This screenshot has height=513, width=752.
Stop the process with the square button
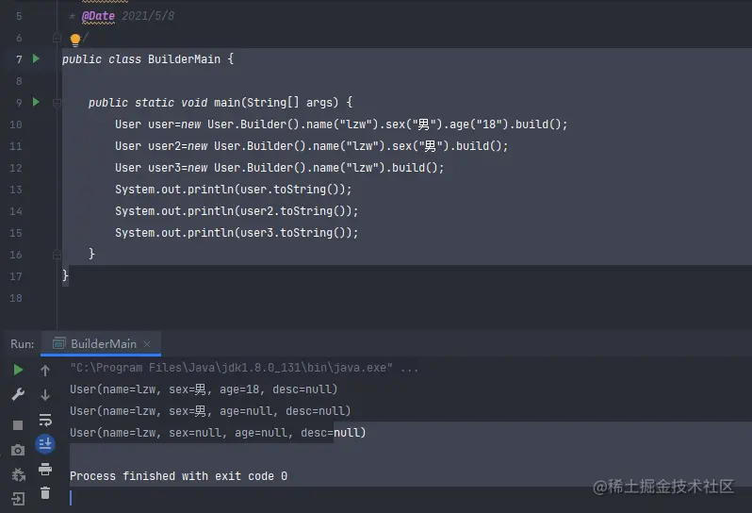pos(18,425)
